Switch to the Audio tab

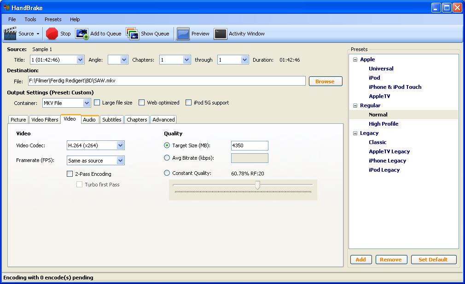(x=89, y=120)
